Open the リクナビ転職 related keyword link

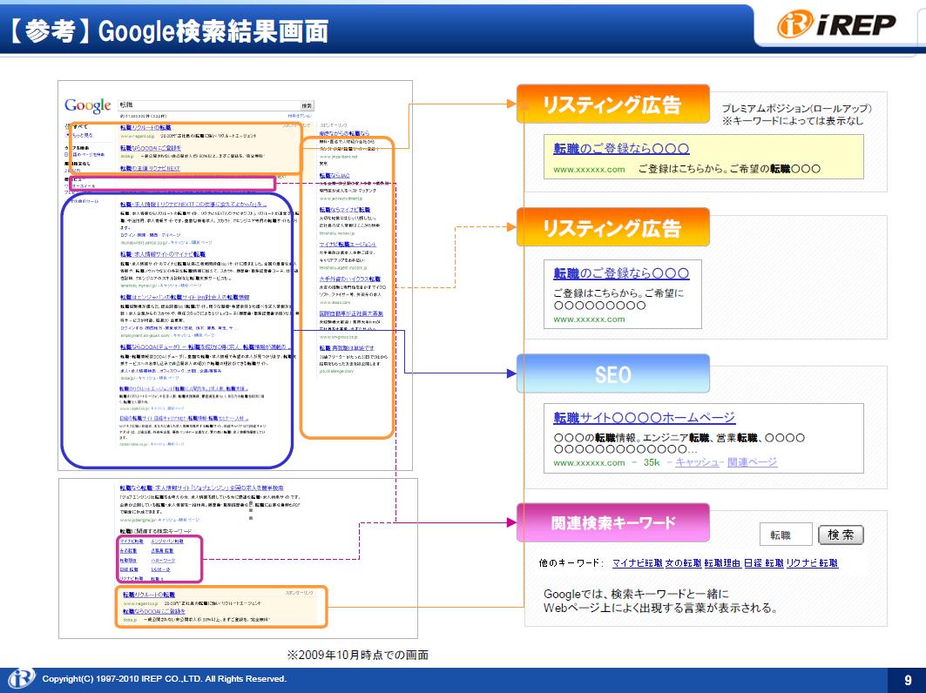pos(812,563)
